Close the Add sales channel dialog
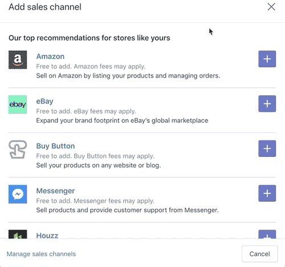The image size is (285, 267). point(271,7)
